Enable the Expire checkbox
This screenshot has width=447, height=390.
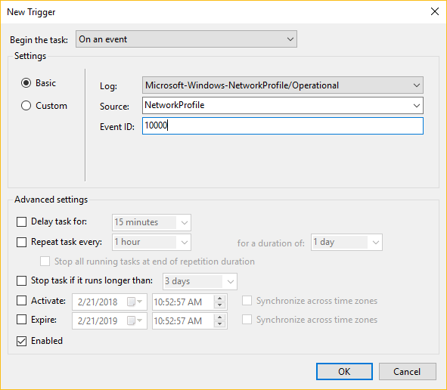click(21, 320)
